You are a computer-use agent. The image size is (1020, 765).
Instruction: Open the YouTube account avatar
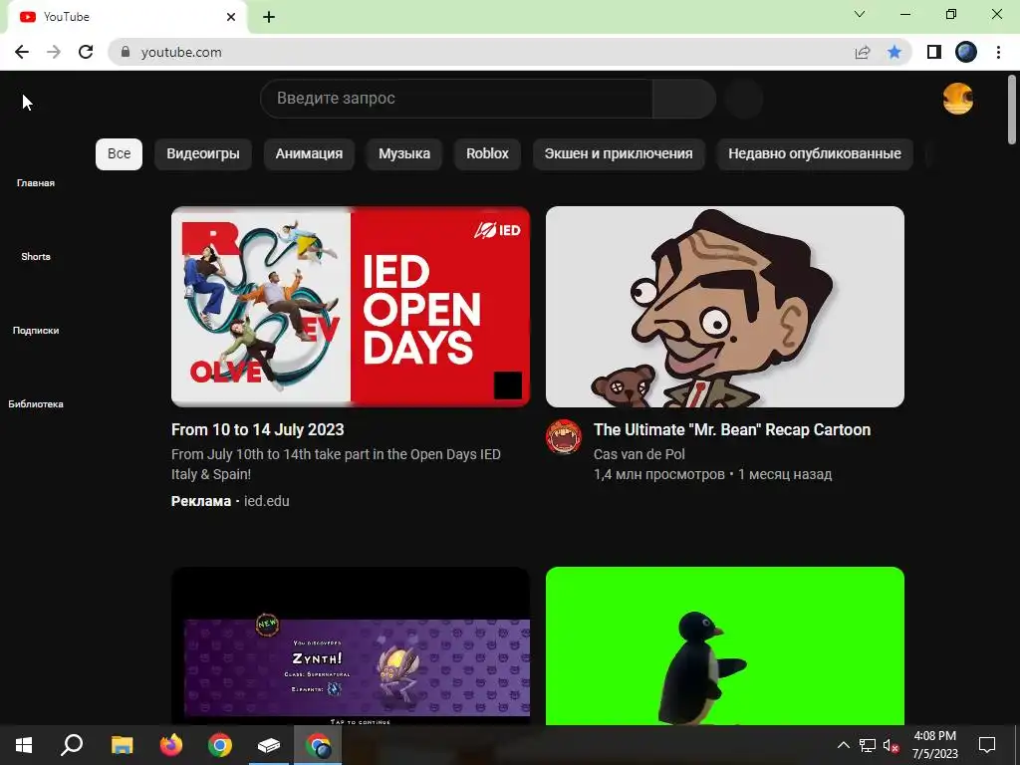click(958, 99)
